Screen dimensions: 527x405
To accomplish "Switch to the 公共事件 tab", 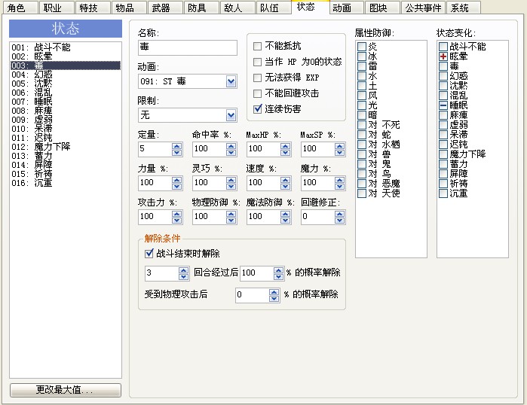I will pos(423,8).
